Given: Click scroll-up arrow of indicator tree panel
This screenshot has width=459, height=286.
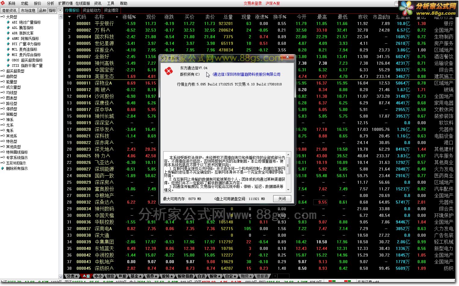Looking at the screenshot, I should (61, 17).
